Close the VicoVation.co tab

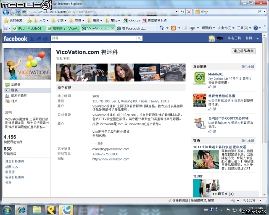pyautogui.click(x=113, y=28)
